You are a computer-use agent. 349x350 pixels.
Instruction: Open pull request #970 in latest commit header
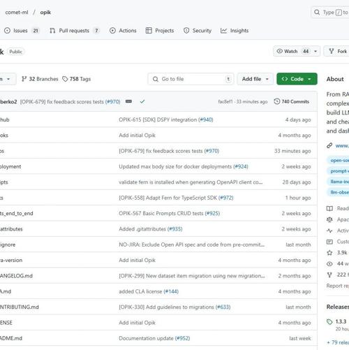pos(113,102)
